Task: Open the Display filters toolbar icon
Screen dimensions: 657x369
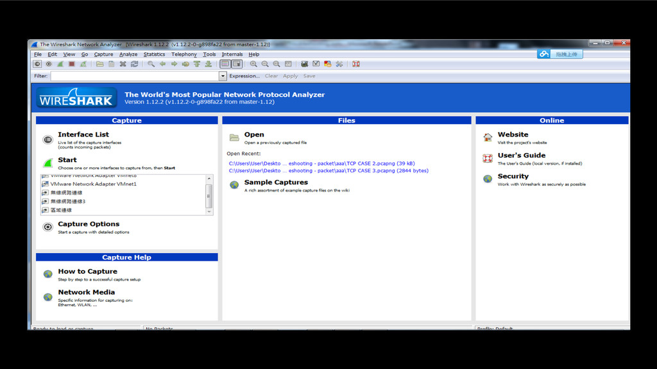Action: pos(316,64)
